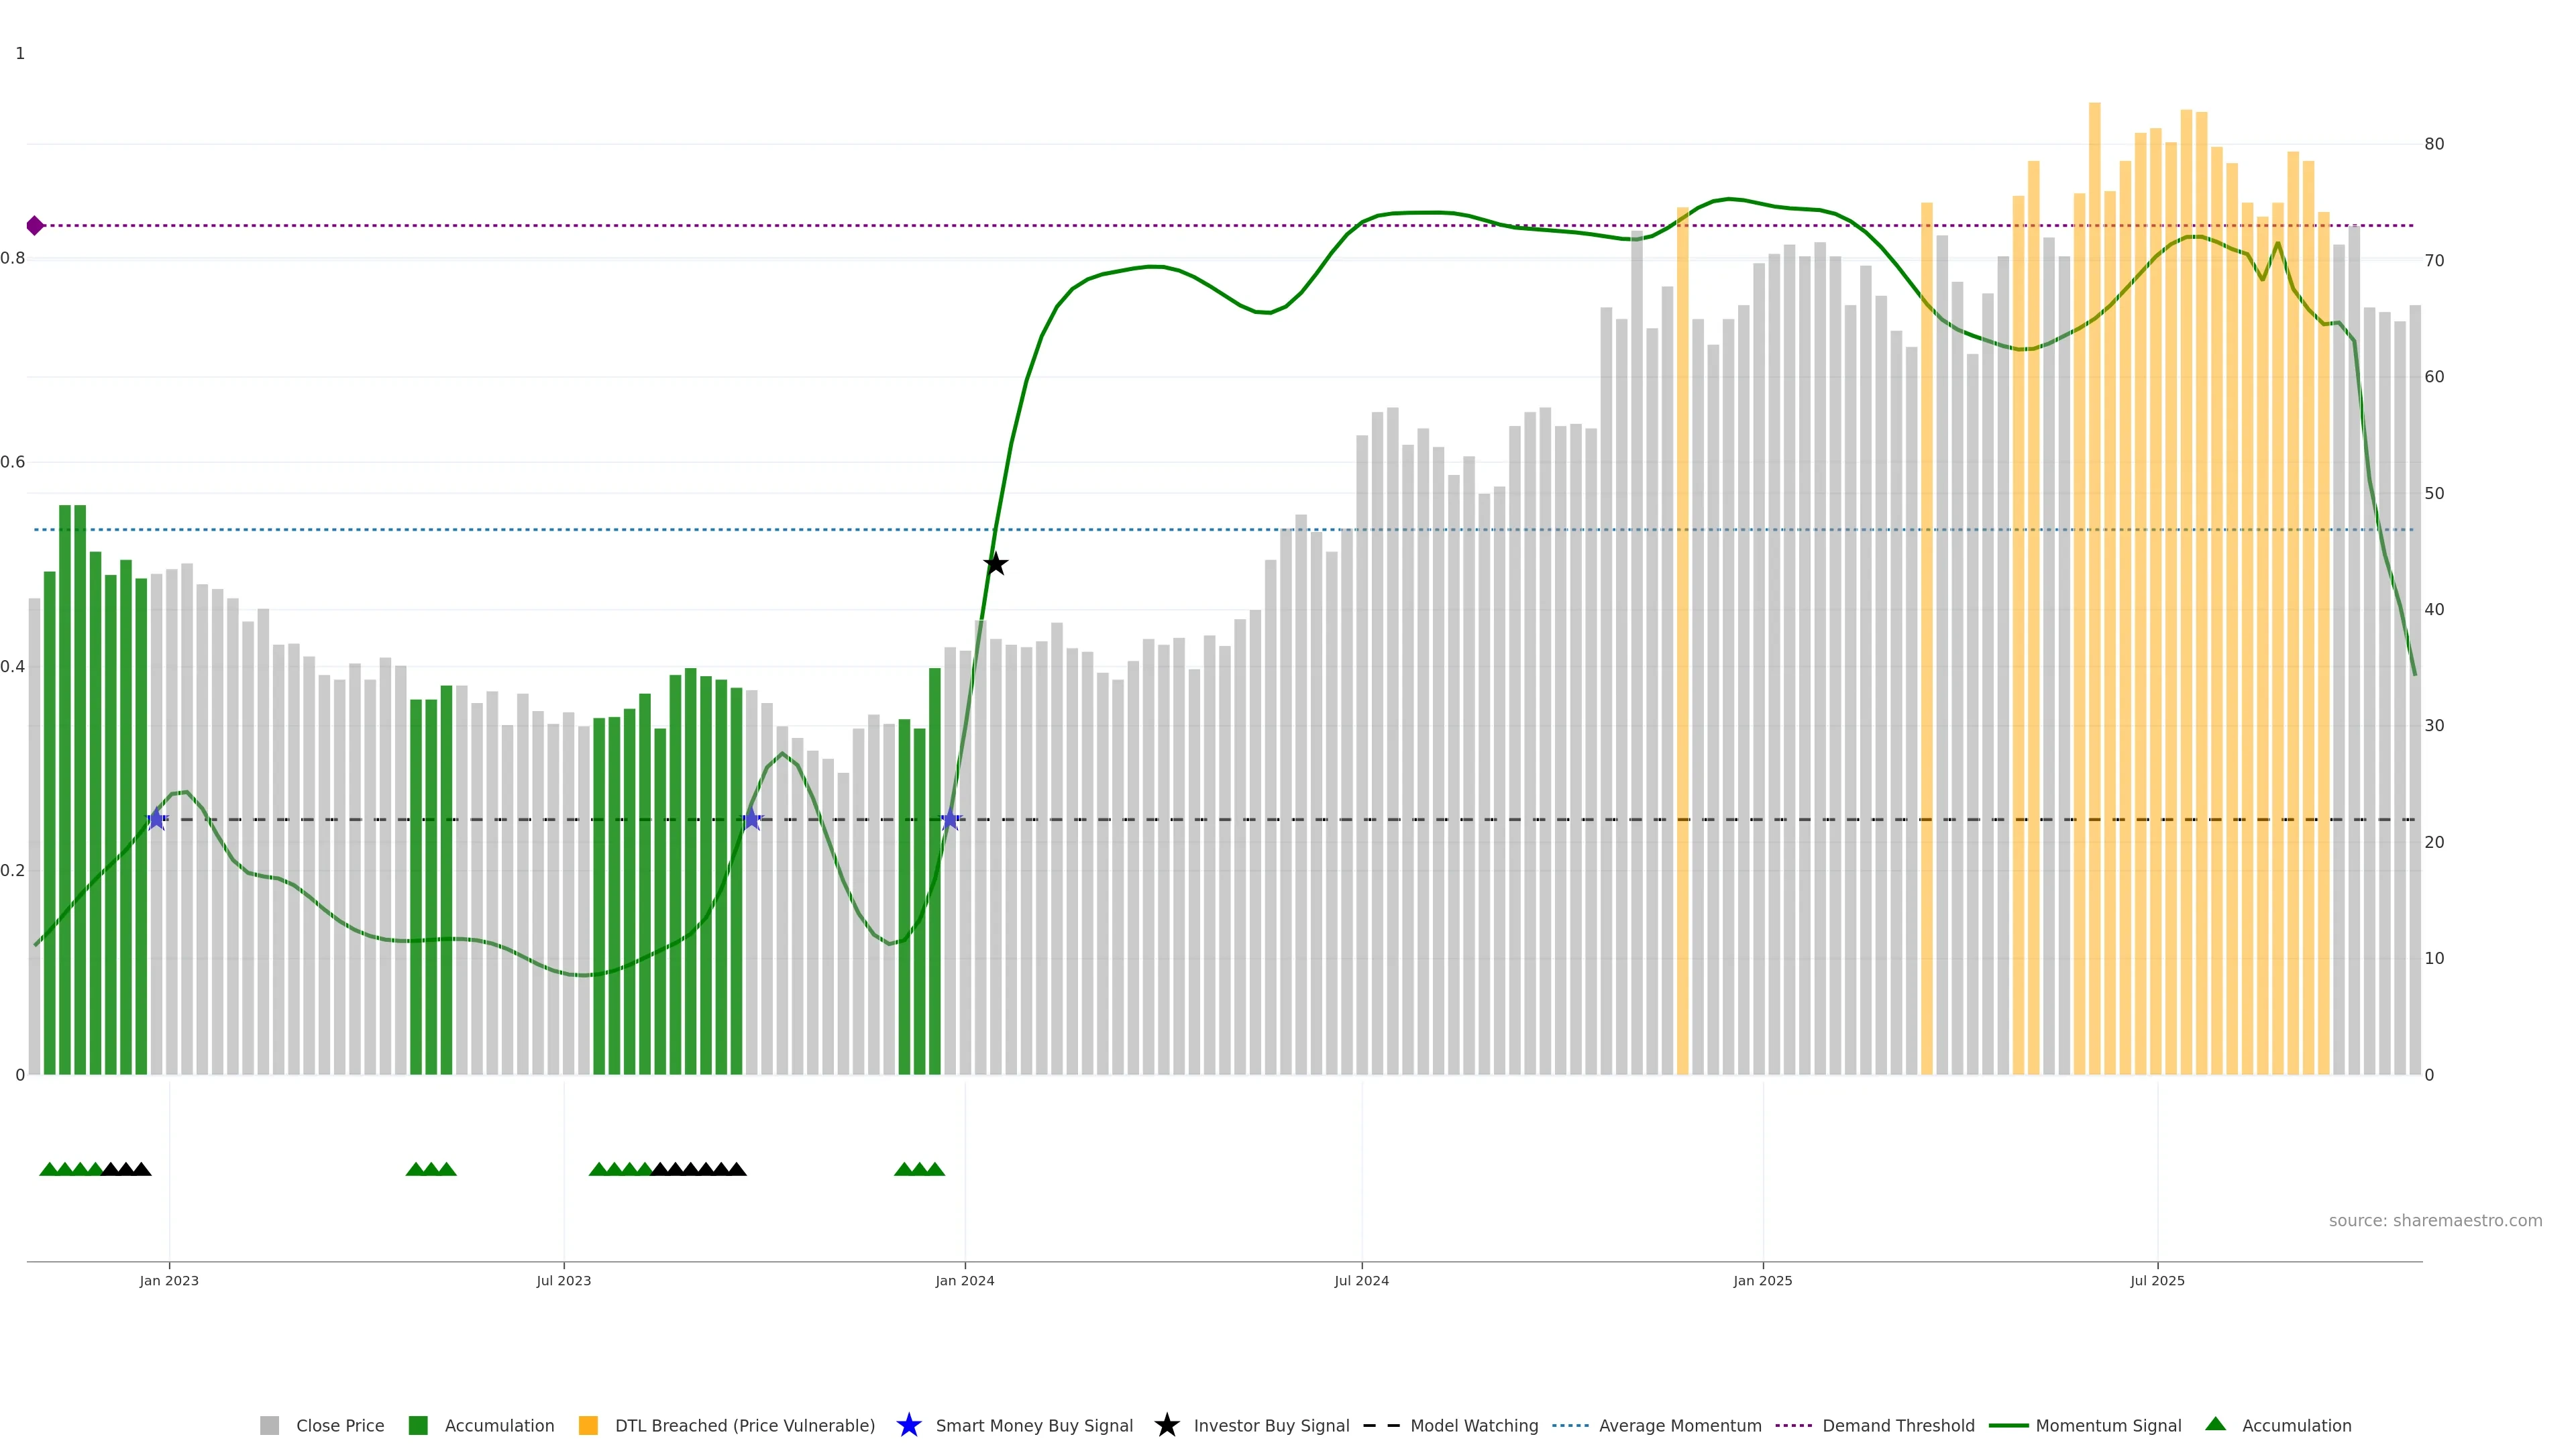Click the Smart Money star near Jan 2023
Screen dimensions: 2576x1449
[156, 819]
